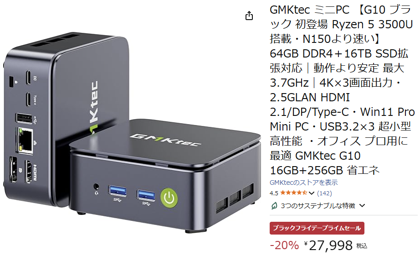Click the orange star rating icons
The height and width of the screenshot is (256, 420).
coord(293,193)
